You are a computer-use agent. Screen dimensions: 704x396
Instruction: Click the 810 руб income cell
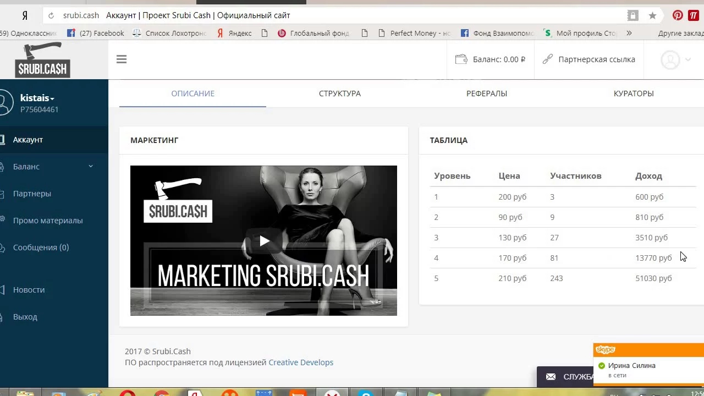pyautogui.click(x=650, y=217)
